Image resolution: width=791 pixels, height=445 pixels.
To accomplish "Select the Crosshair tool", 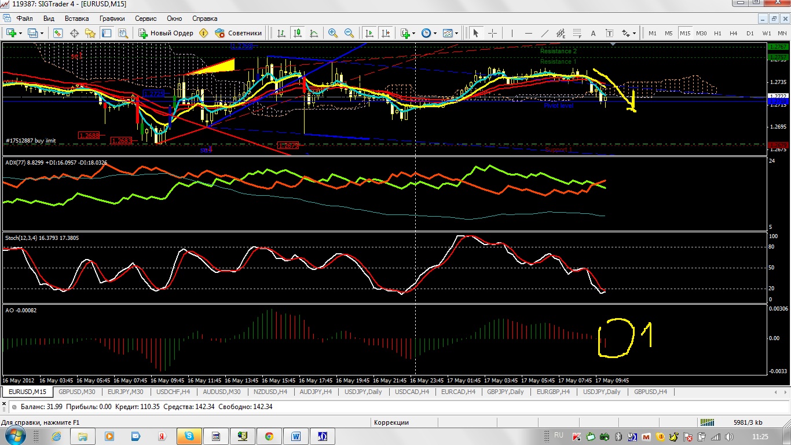I will click(x=492, y=33).
